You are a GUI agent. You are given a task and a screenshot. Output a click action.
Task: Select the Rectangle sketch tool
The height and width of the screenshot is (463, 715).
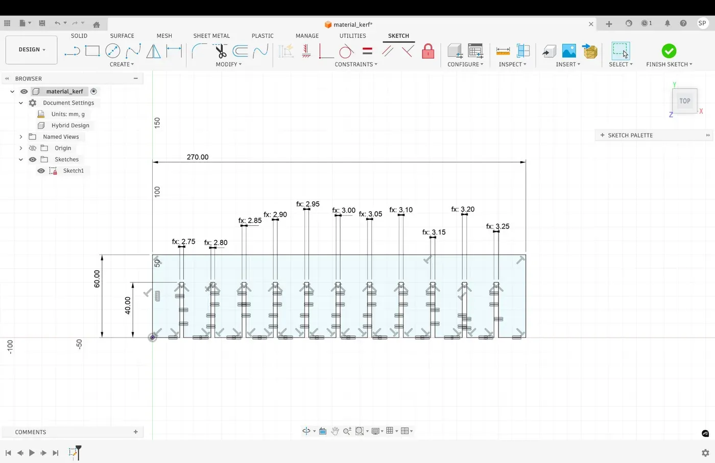tap(92, 51)
